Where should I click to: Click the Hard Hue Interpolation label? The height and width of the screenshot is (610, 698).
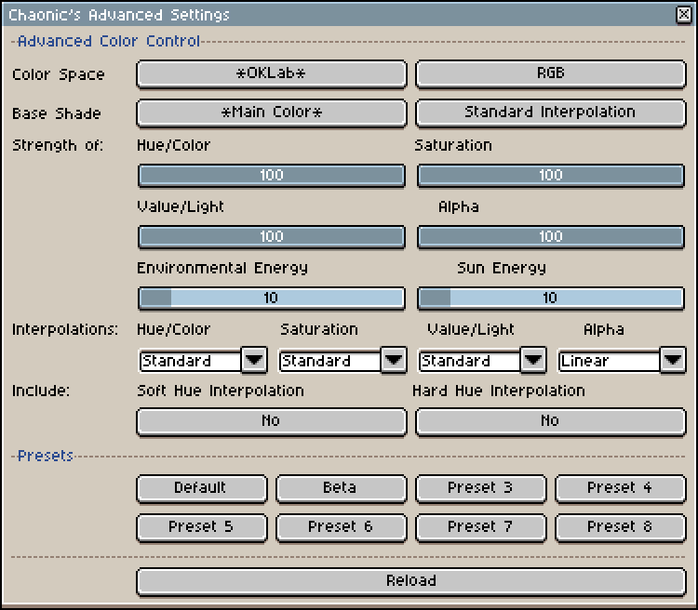point(499,391)
